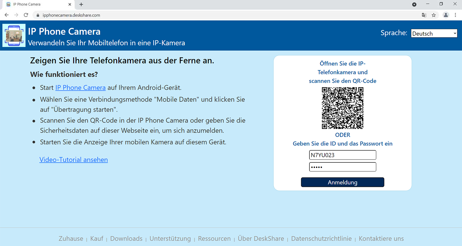Viewport: 462px width, 246px height.
Task: Click the padlock site info icon
Action: (x=38, y=15)
